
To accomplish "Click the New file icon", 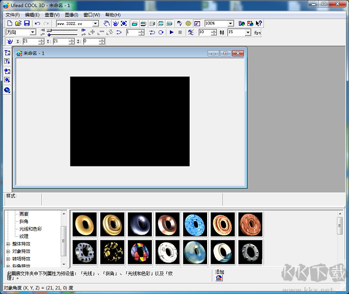I will point(10,23).
